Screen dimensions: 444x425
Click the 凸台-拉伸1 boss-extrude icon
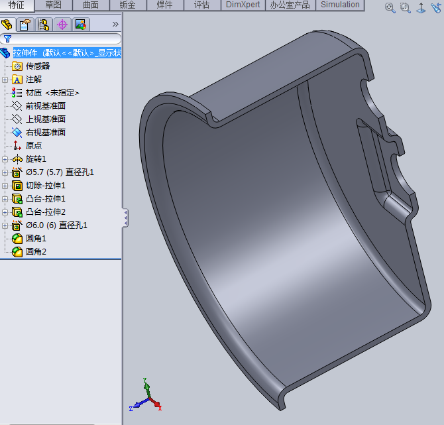pos(17,199)
